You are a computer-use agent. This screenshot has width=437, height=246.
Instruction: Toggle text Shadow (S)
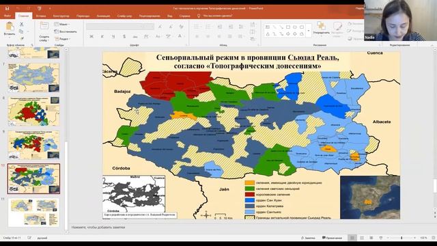pyautogui.click(x=124, y=36)
